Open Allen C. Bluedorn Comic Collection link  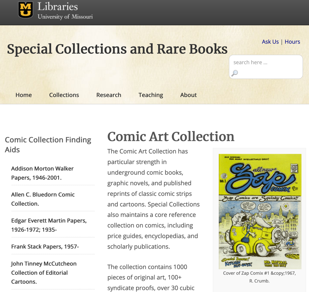click(43, 199)
